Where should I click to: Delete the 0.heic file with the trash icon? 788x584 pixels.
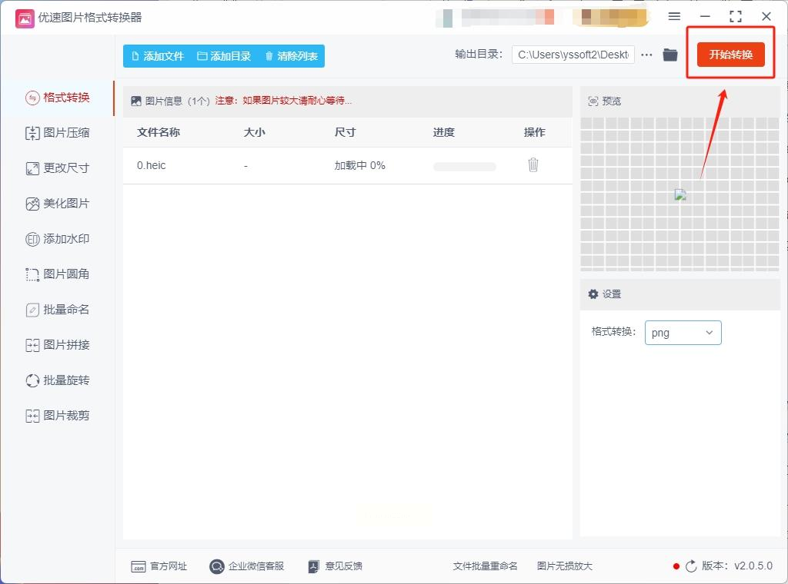[x=533, y=165]
